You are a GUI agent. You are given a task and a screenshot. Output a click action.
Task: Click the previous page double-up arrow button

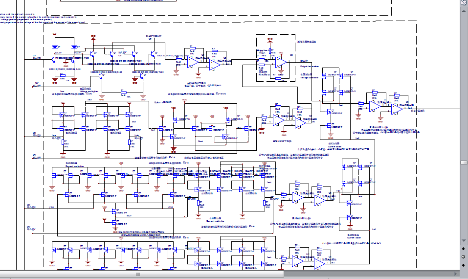tap(463, 248)
